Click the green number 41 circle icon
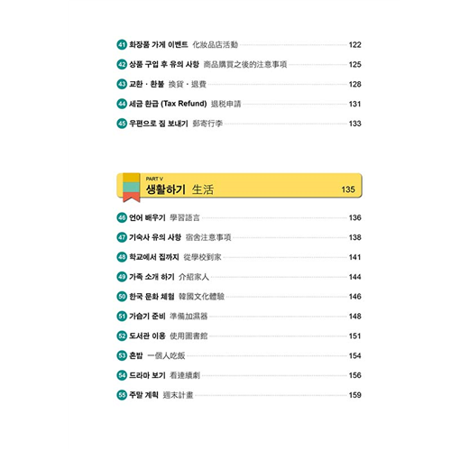 [x=122, y=45]
